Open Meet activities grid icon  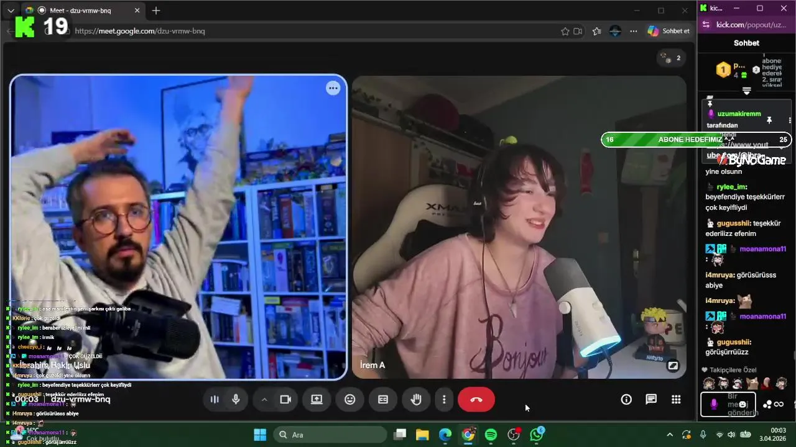pyautogui.click(x=676, y=400)
